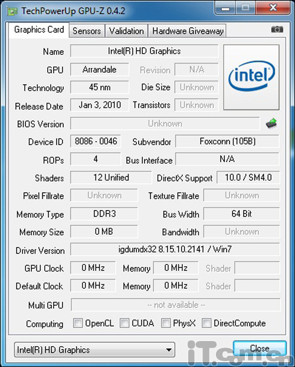295x367 pixels.
Task: Click the Device ID field 8086 - 0046
Action: 96,141
